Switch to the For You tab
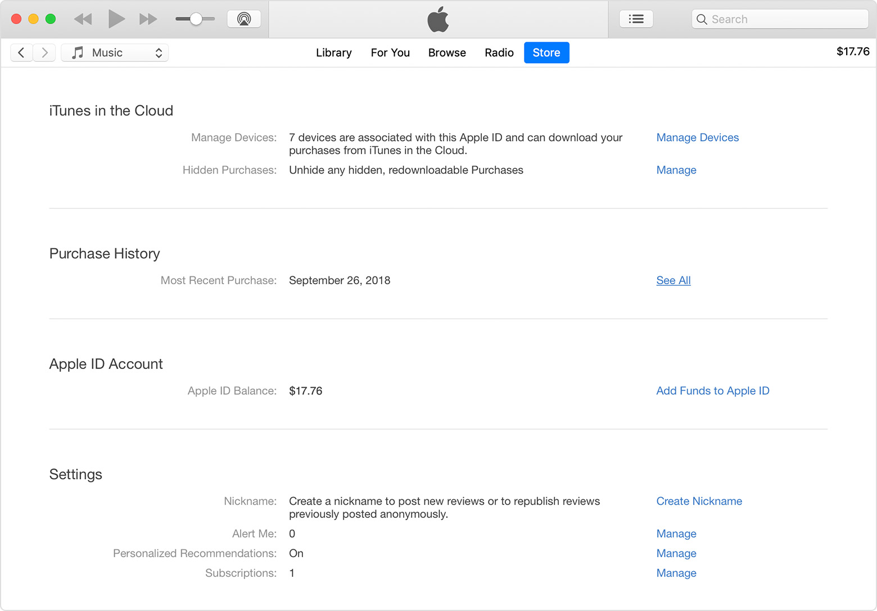 390,53
